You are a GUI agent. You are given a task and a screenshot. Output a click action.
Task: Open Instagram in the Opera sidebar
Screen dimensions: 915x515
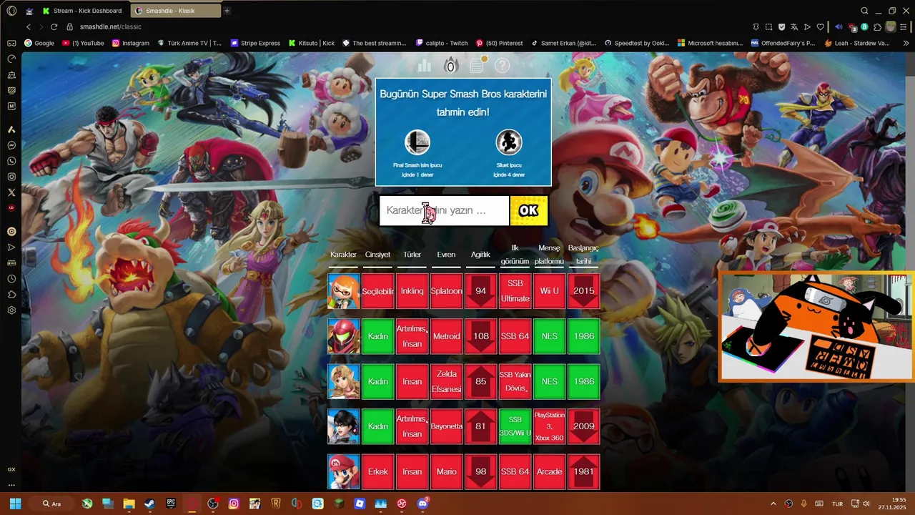click(11, 177)
